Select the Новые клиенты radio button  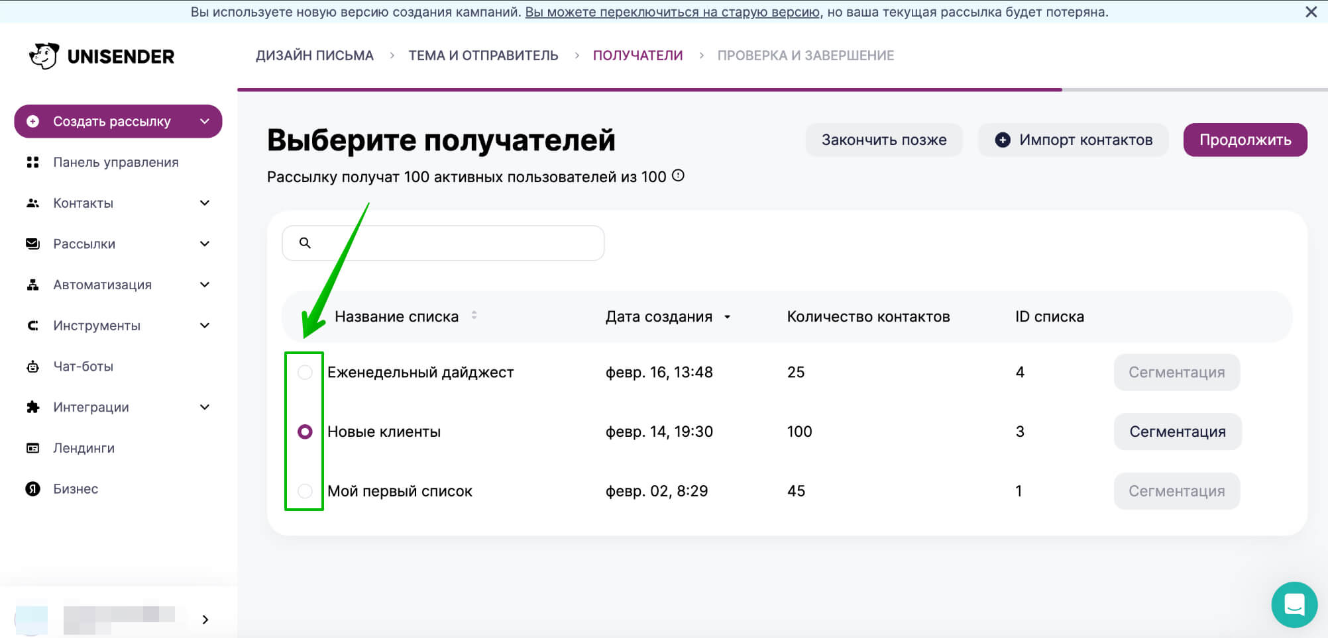(305, 432)
